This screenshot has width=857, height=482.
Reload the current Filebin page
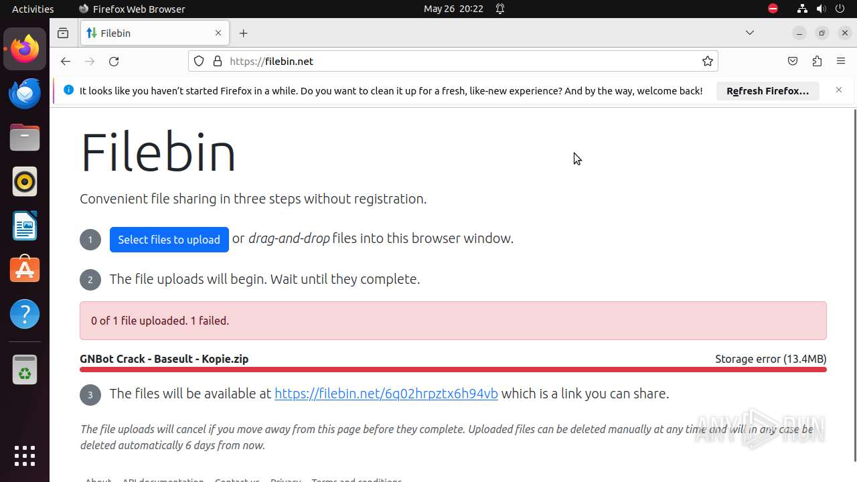114,61
